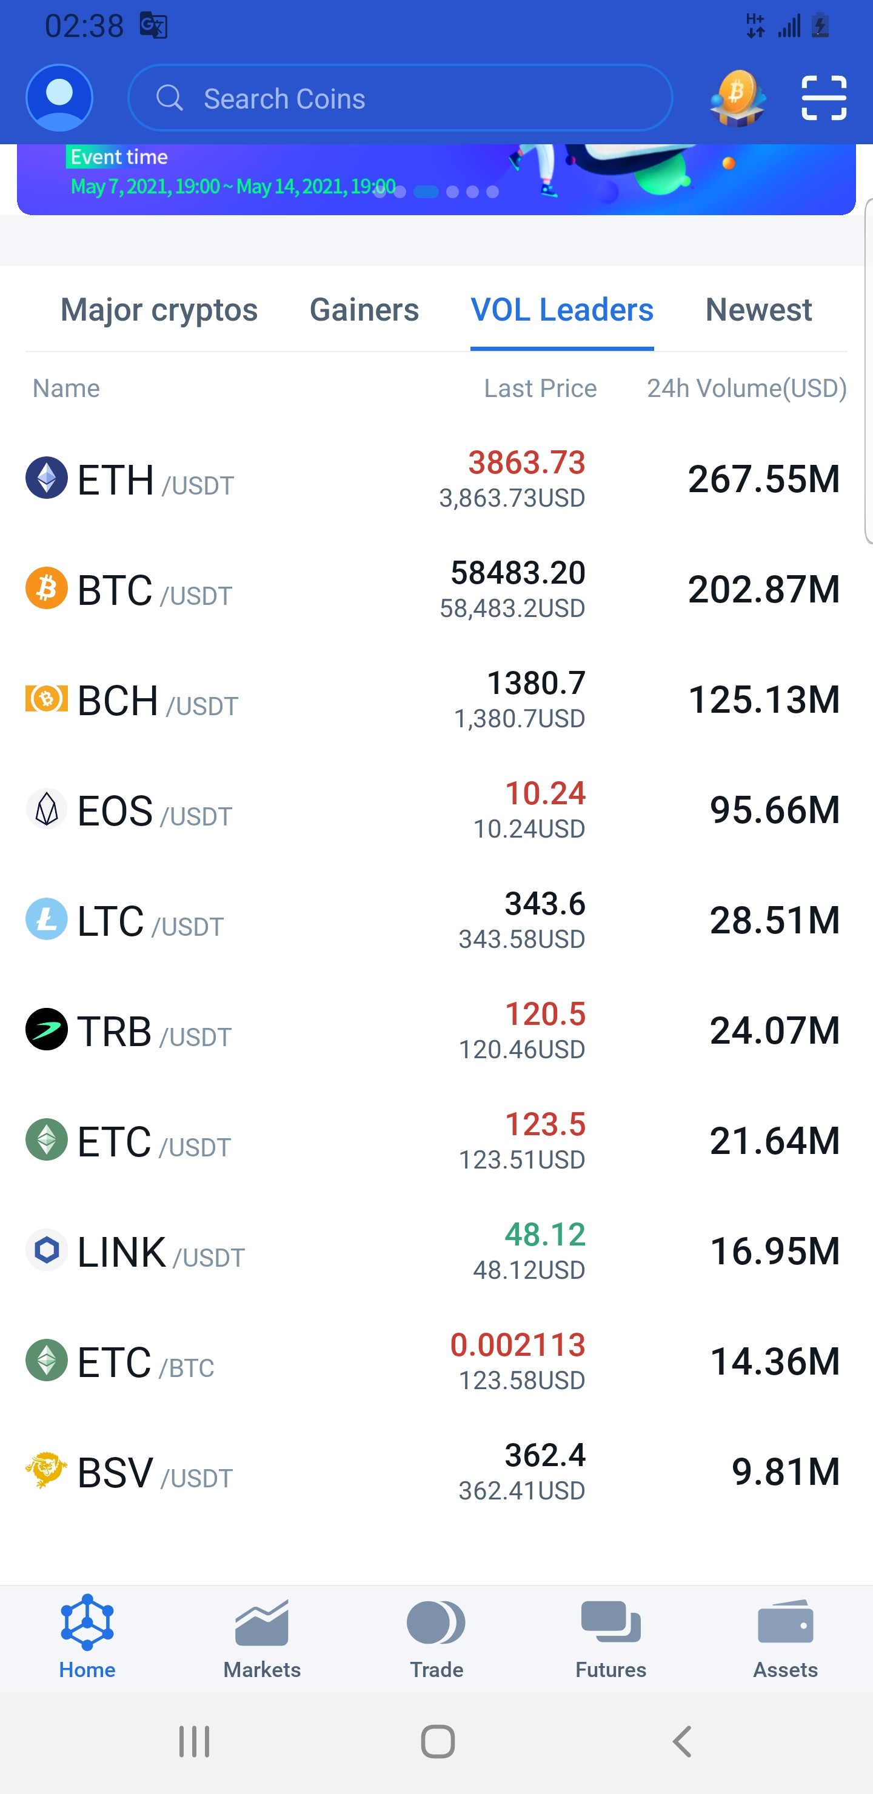Select the Newest tab
Viewport: 873px width, 1794px height.
759,310
